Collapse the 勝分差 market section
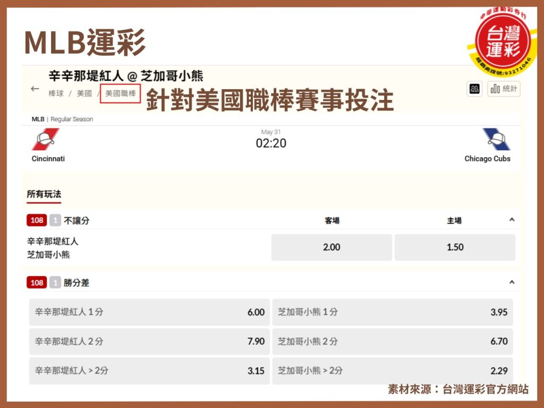This screenshot has height=408, width=544. tap(512, 282)
